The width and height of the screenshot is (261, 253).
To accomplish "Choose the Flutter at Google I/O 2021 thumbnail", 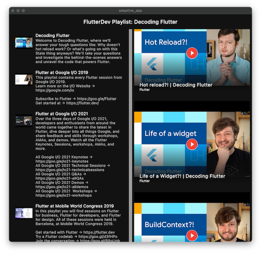I will pos(24,120).
